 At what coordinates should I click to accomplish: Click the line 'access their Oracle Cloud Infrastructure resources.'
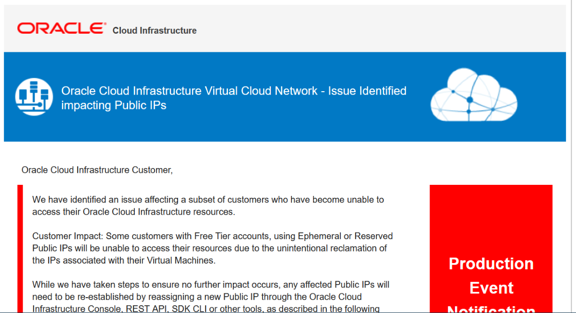[x=133, y=212]
